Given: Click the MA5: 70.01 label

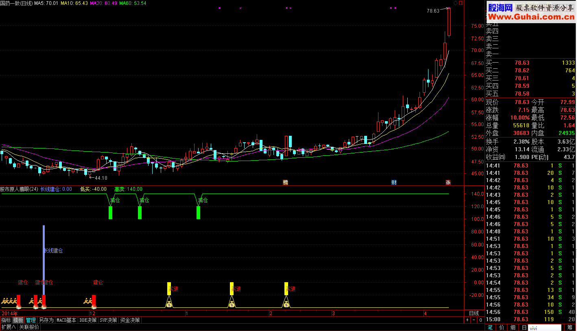Looking at the screenshot, I should pyautogui.click(x=46, y=3).
